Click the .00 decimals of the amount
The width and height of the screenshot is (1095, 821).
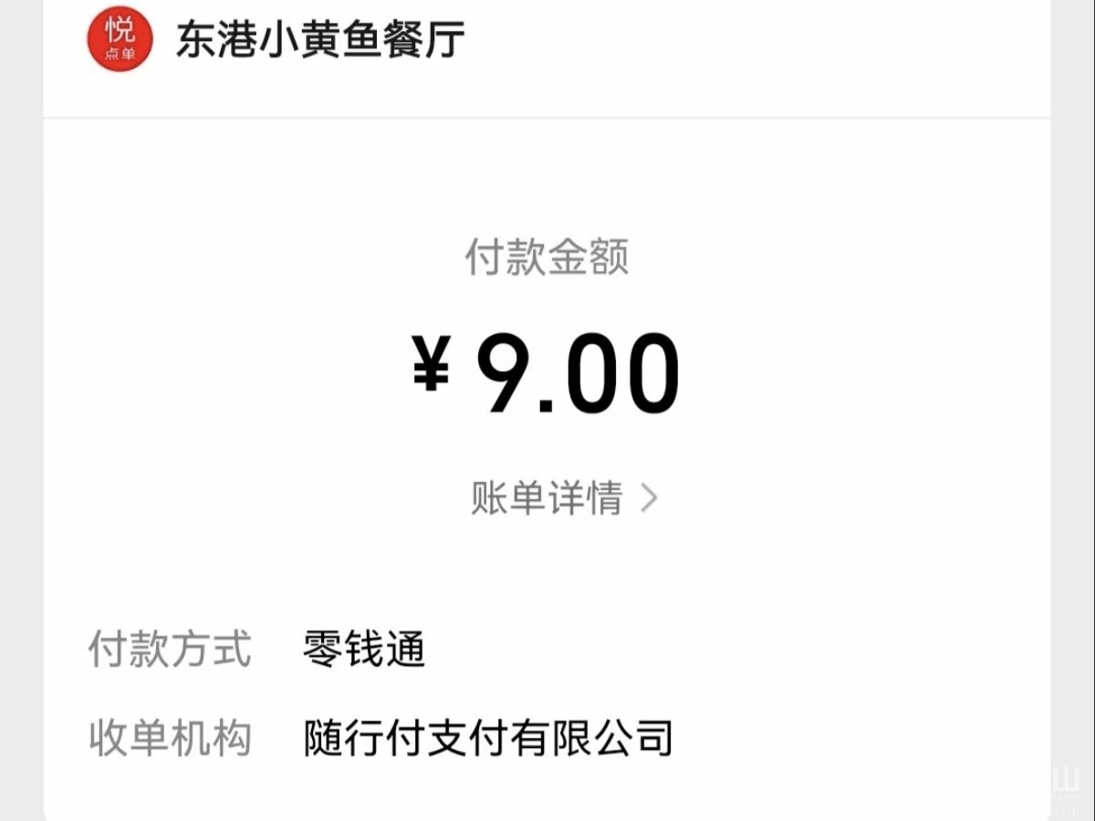[x=610, y=375]
